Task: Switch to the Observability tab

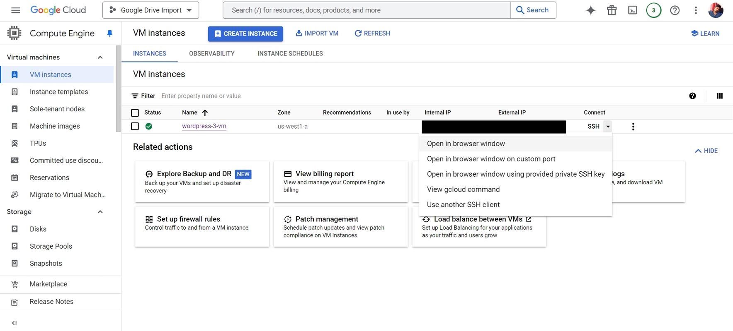Action: point(212,54)
